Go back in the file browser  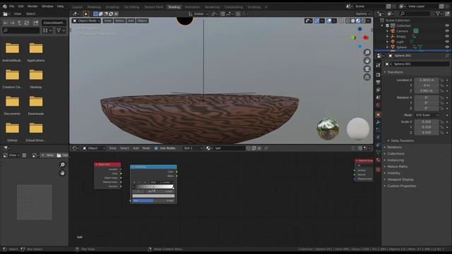coord(6,23)
